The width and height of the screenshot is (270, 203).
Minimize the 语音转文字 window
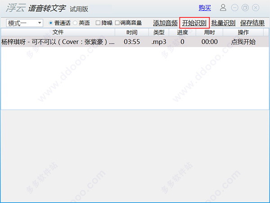pos(235,8)
